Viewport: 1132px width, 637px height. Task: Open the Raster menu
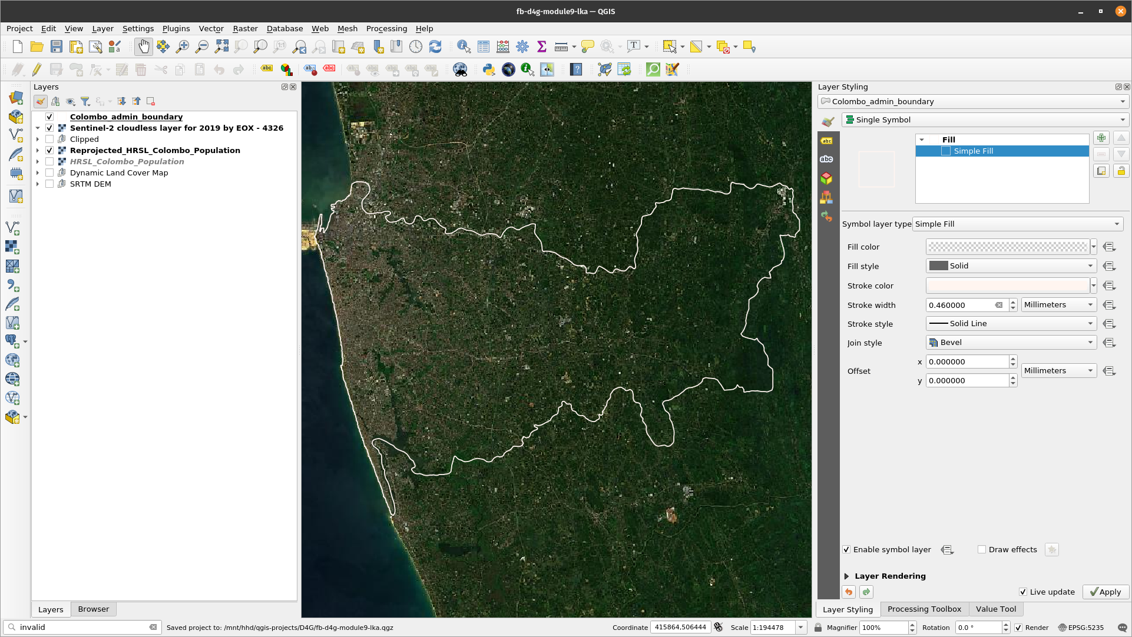point(245,29)
